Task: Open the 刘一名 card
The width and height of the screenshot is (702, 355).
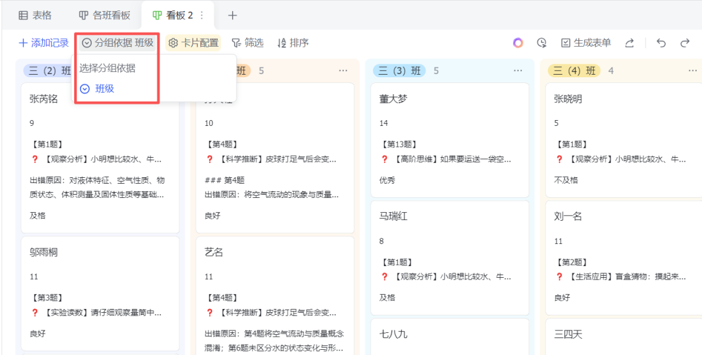Action: [x=623, y=258]
